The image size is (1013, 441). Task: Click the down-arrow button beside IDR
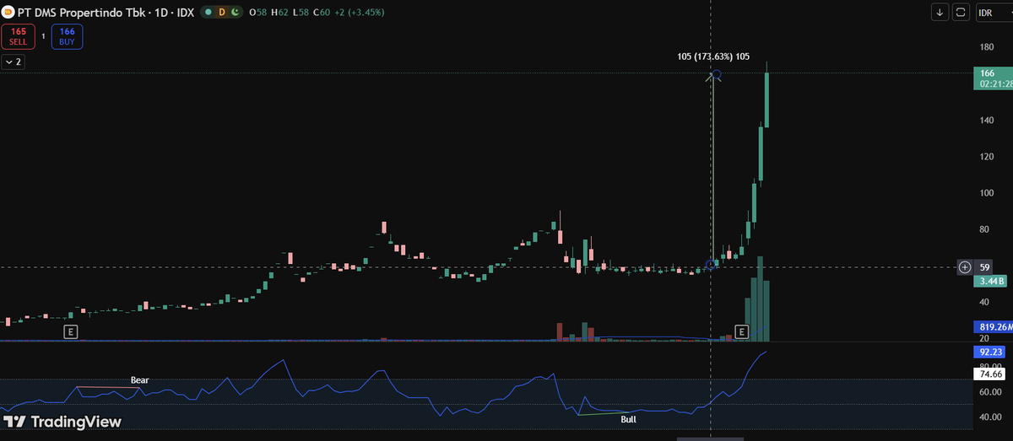pos(940,12)
